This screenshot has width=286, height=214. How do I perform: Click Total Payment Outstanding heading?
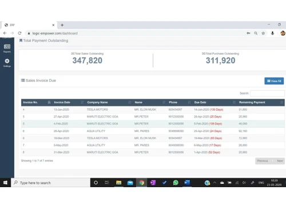46,41
